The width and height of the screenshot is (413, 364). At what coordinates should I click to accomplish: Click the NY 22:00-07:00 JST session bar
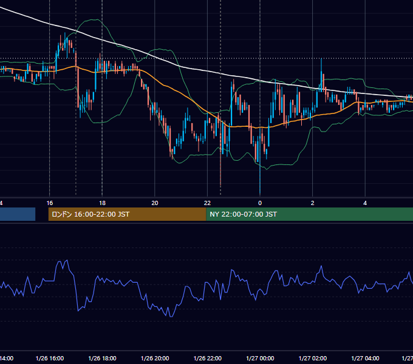click(310, 214)
